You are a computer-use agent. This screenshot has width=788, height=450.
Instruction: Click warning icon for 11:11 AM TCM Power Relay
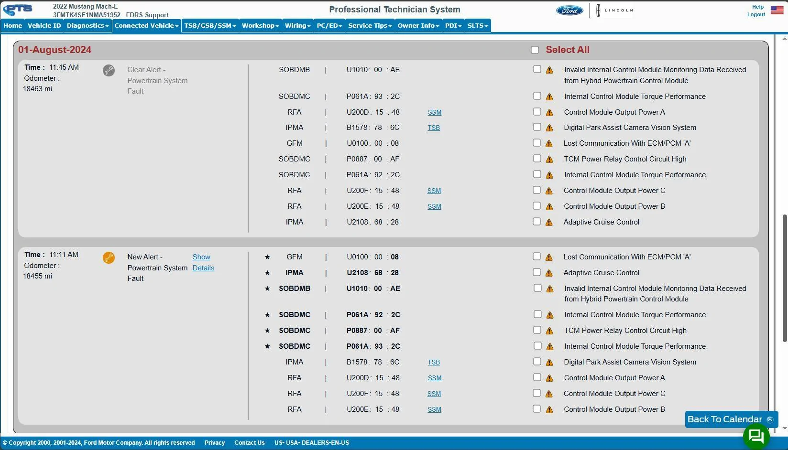pos(549,331)
